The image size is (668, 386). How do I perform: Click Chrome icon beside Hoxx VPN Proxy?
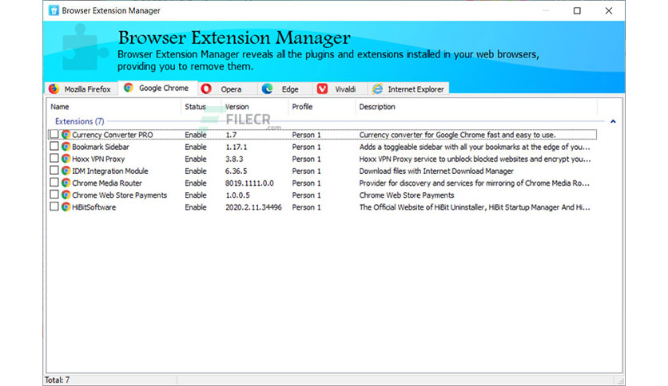tap(66, 159)
